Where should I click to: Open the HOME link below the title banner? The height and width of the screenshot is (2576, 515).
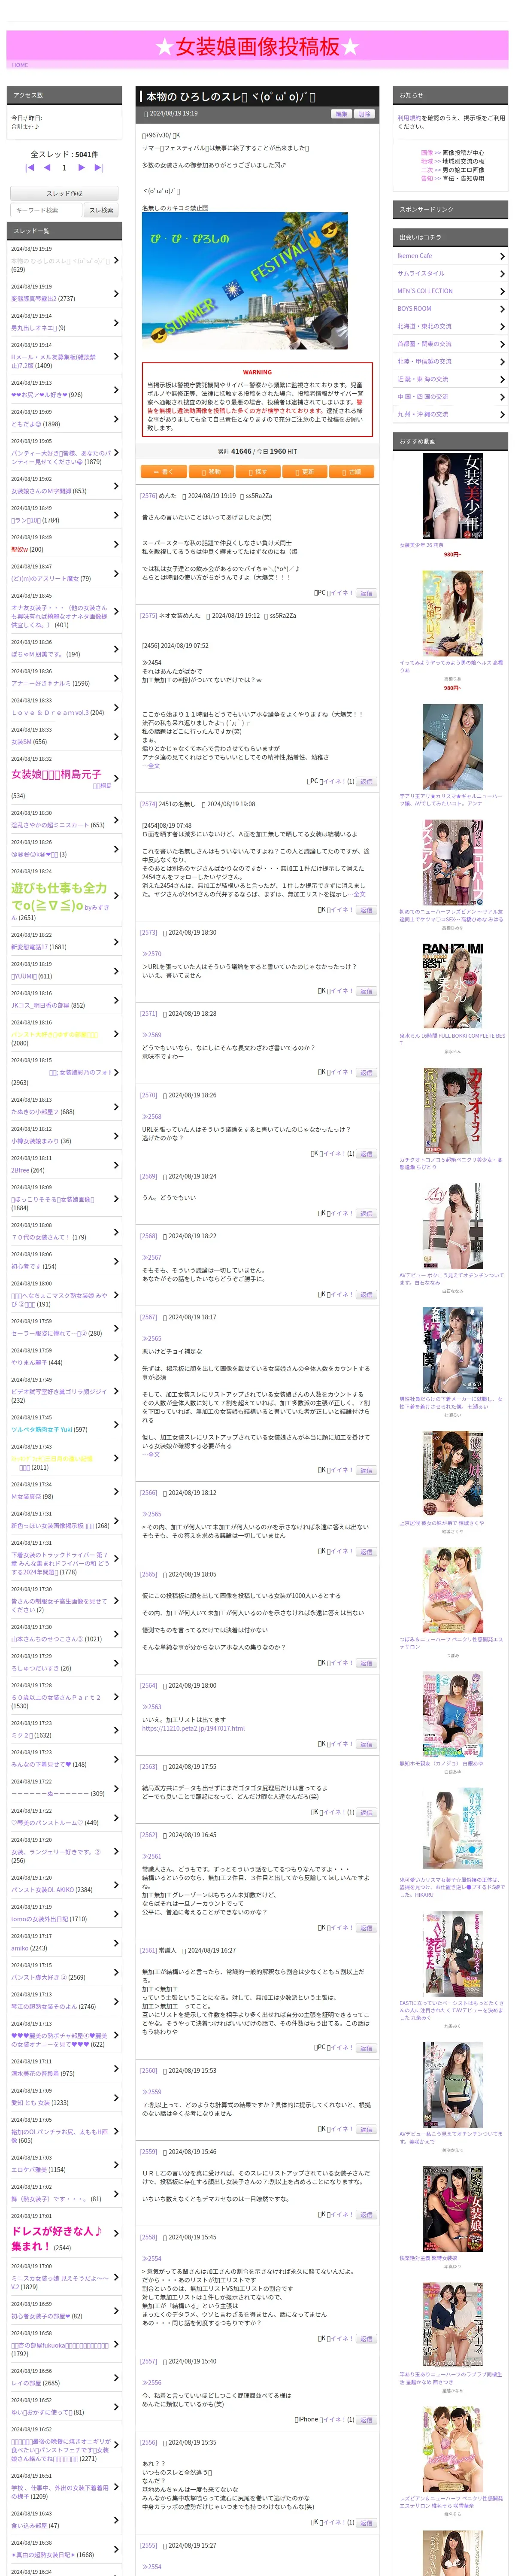coord(20,65)
